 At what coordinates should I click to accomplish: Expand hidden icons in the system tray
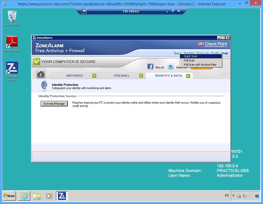(233, 196)
